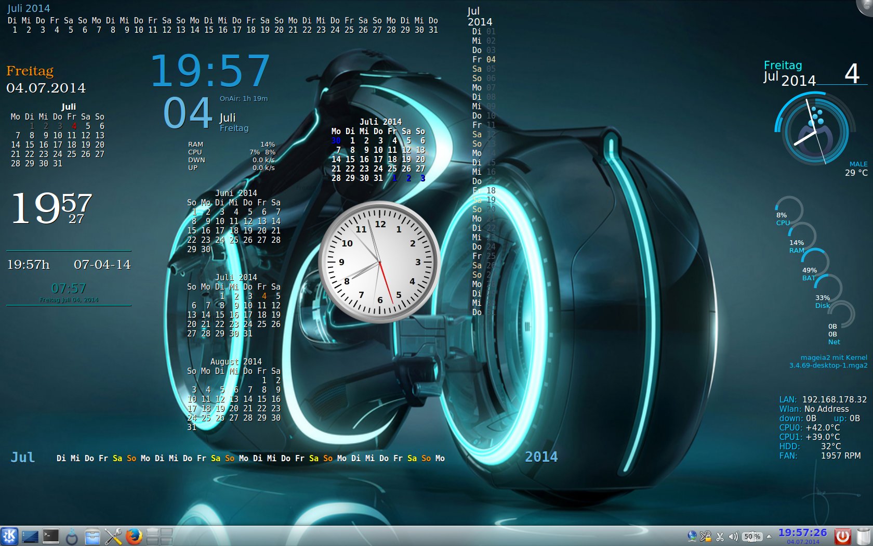This screenshot has height=546, width=873.
Task: Open system settings wrench and screwdriver icon
Action: (113, 536)
